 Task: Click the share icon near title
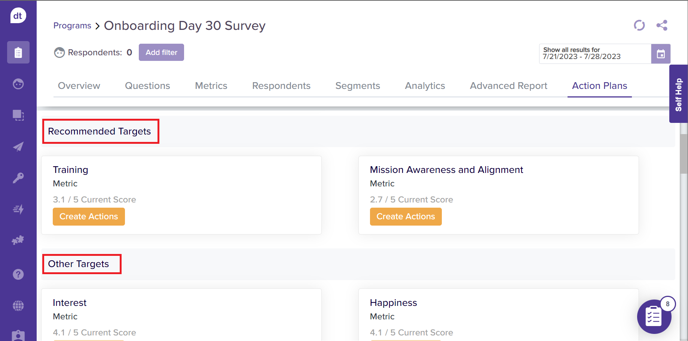(662, 25)
